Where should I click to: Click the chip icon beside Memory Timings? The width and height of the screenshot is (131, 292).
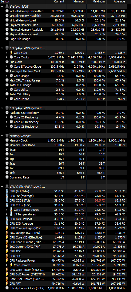[7, 136]
